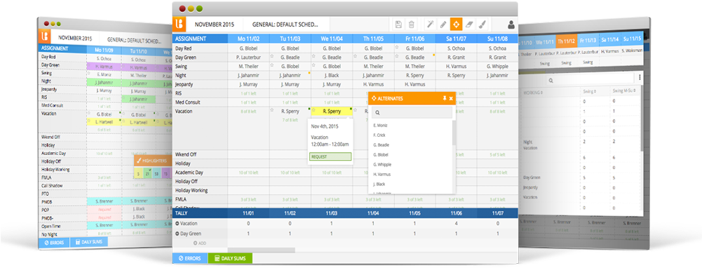Viewport: 702px width, 268px height.
Task: Select the orange Alternates crosshair tool
Action: click(x=457, y=24)
